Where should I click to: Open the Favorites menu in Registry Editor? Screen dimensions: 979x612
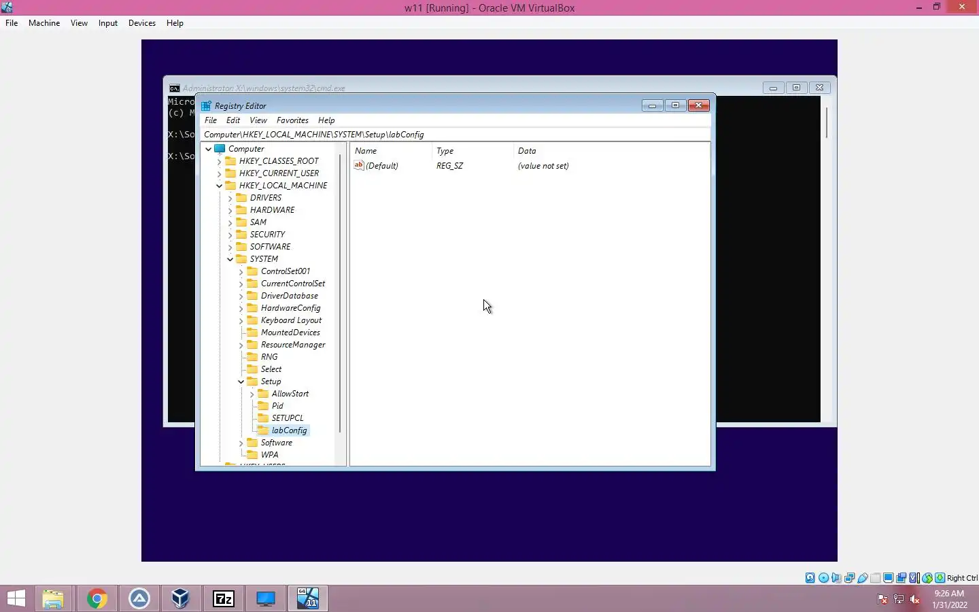coord(292,120)
